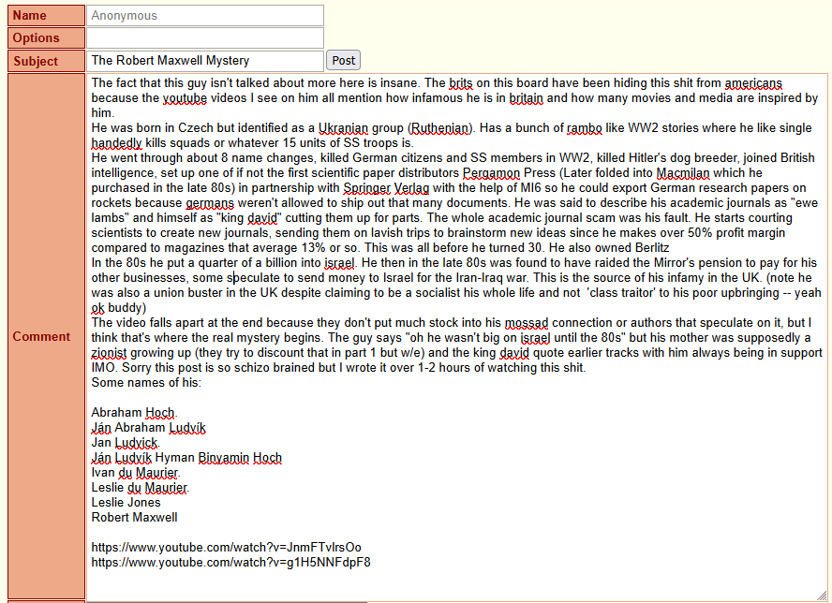
Task: Click the underlined word "handedly" in the comment
Action: [116, 142]
